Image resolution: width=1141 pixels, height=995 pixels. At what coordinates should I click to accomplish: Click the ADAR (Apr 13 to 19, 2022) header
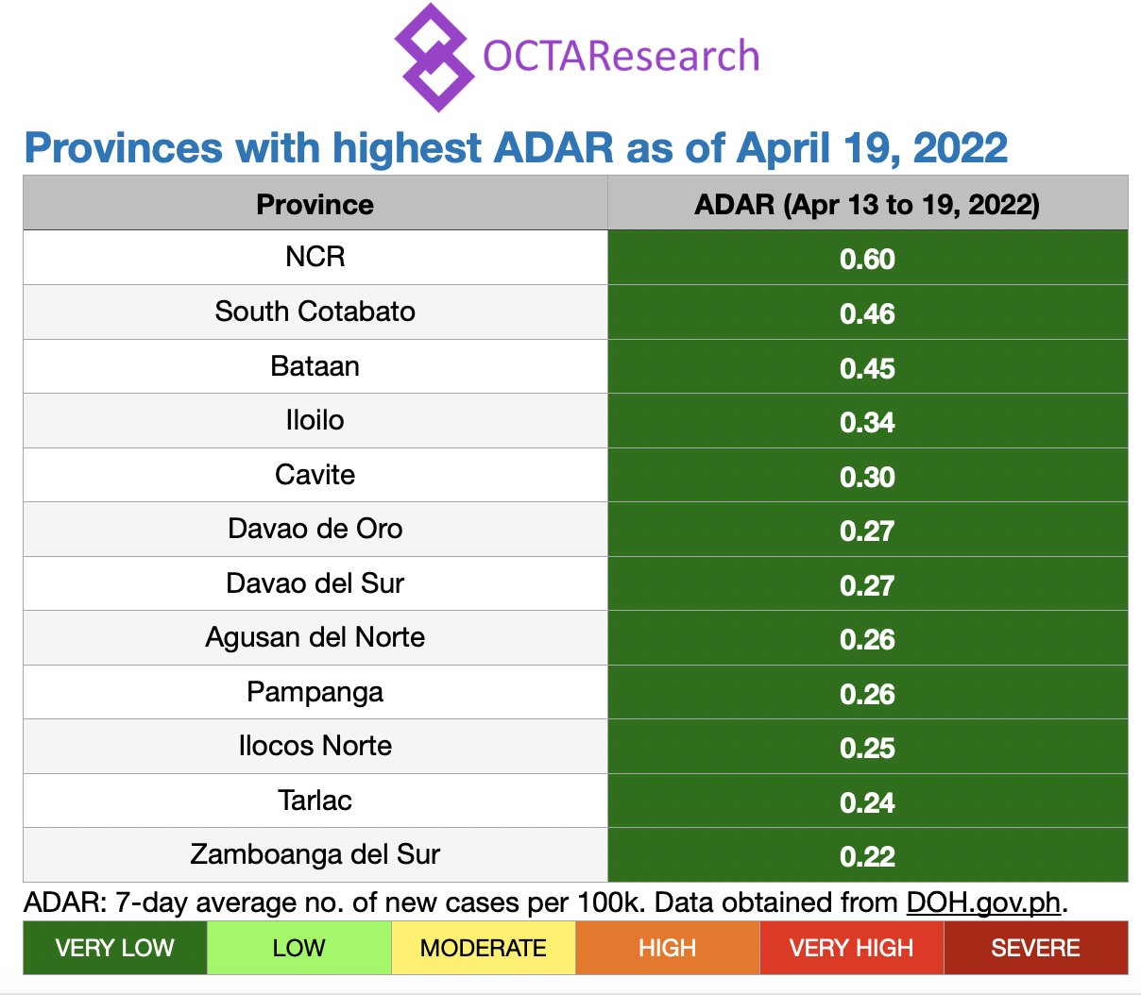(866, 204)
